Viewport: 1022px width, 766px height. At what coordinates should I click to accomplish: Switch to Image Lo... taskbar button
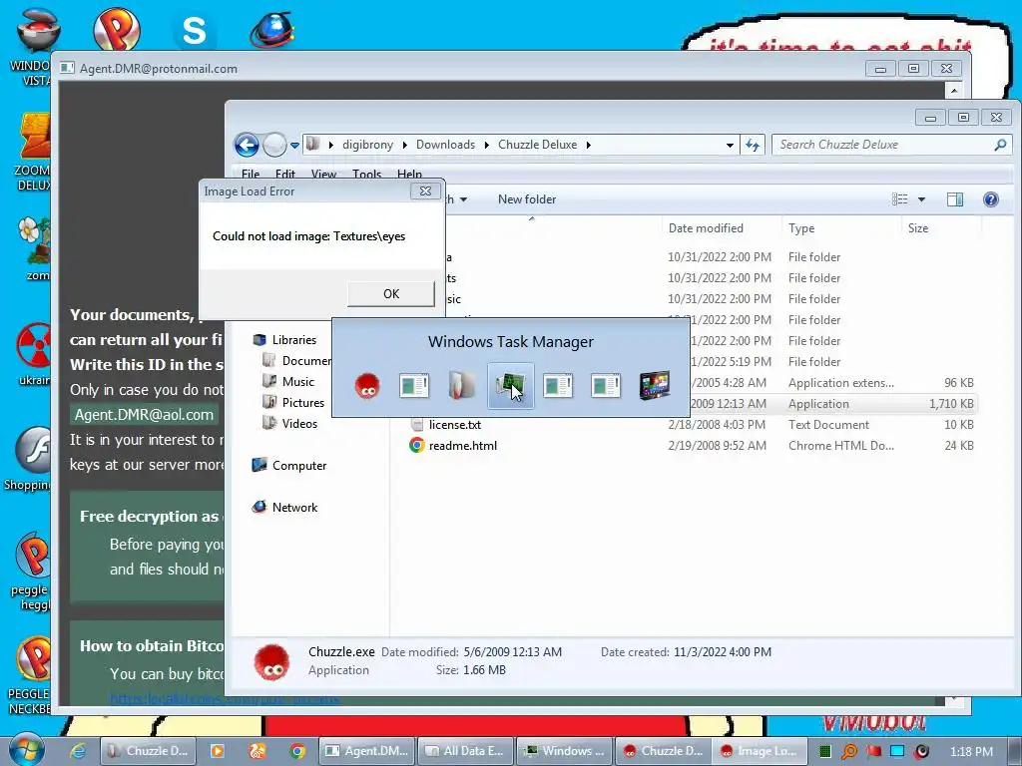click(760, 751)
